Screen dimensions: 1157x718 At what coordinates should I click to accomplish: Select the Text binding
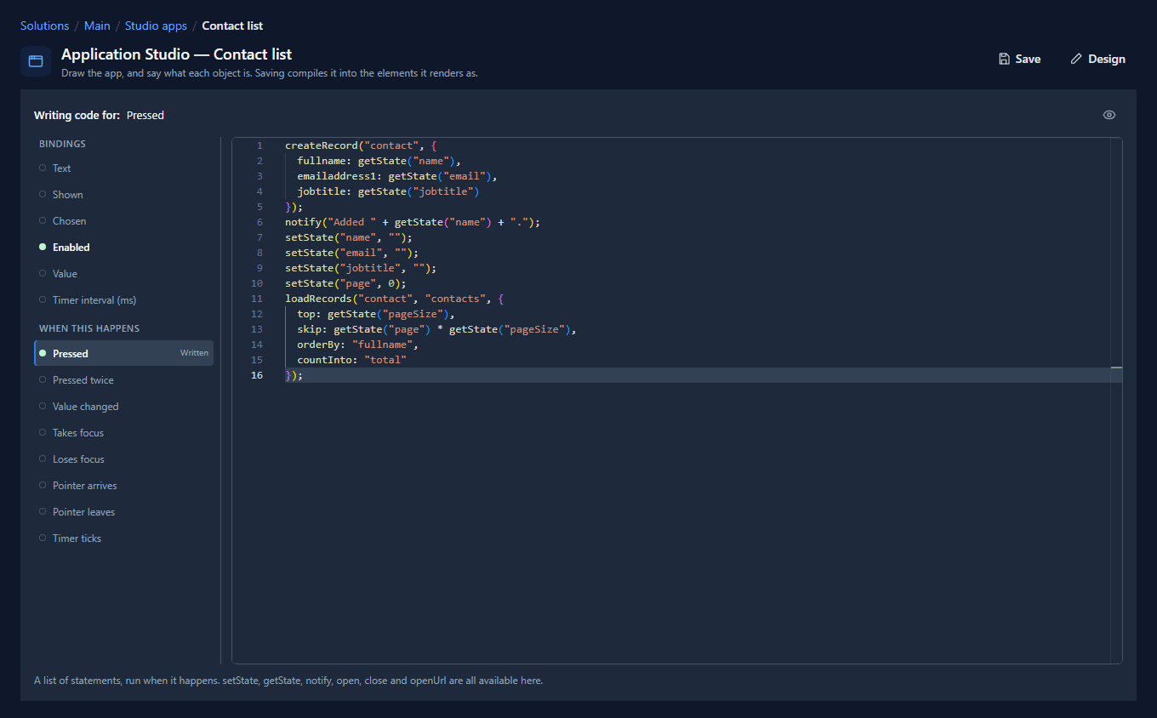click(x=123, y=168)
